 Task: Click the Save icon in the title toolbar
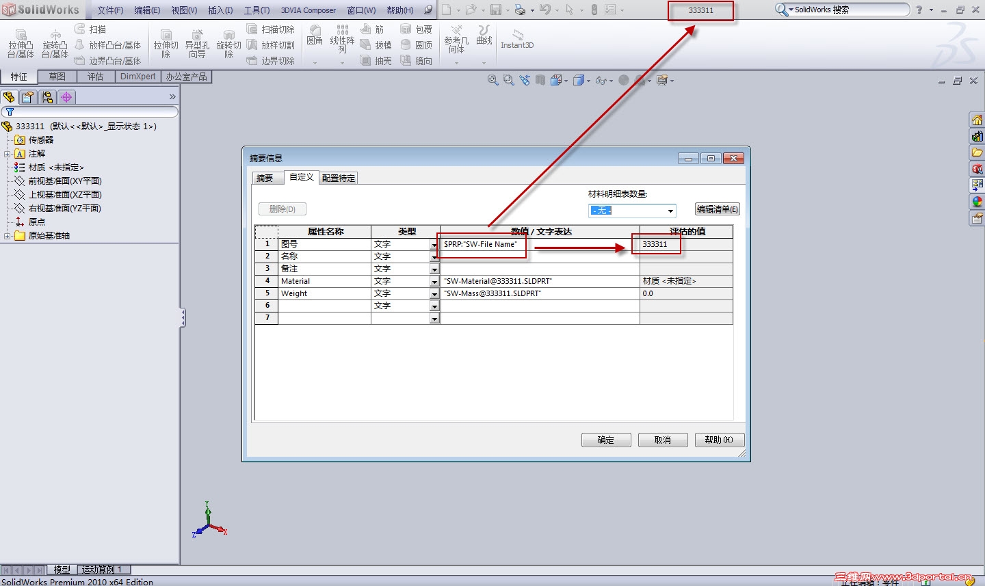(496, 10)
